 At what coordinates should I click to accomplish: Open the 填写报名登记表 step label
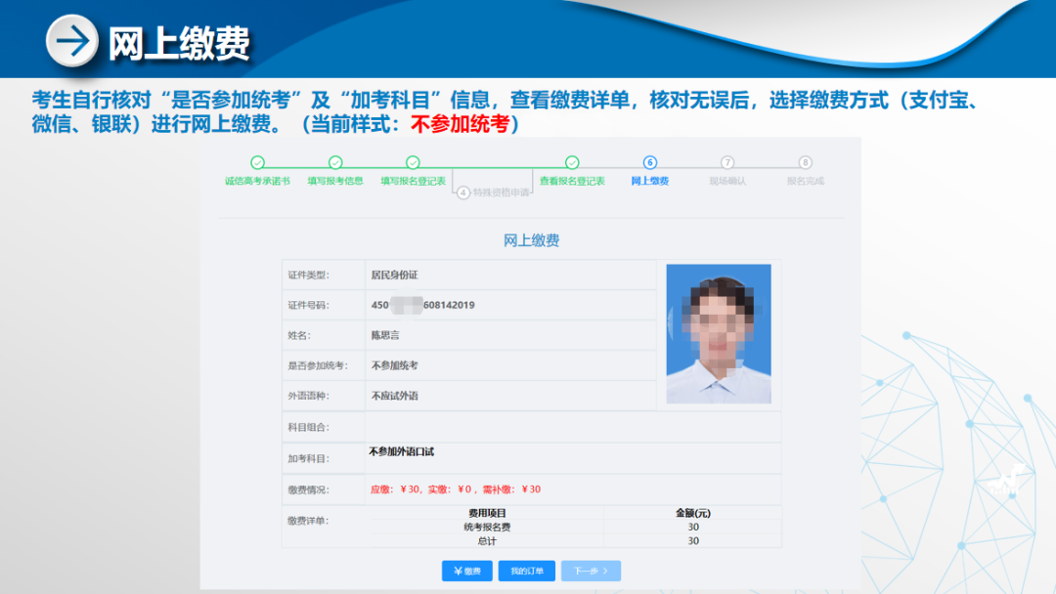pyautogui.click(x=413, y=181)
